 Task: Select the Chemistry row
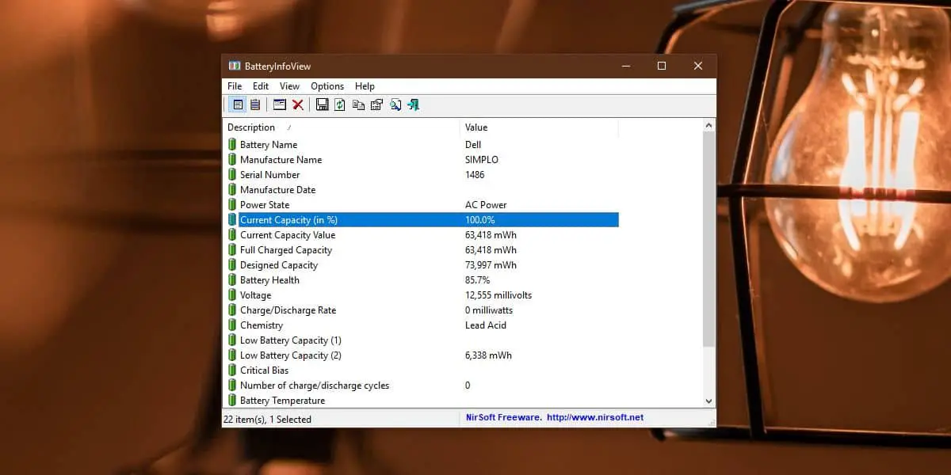click(x=261, y=325)
